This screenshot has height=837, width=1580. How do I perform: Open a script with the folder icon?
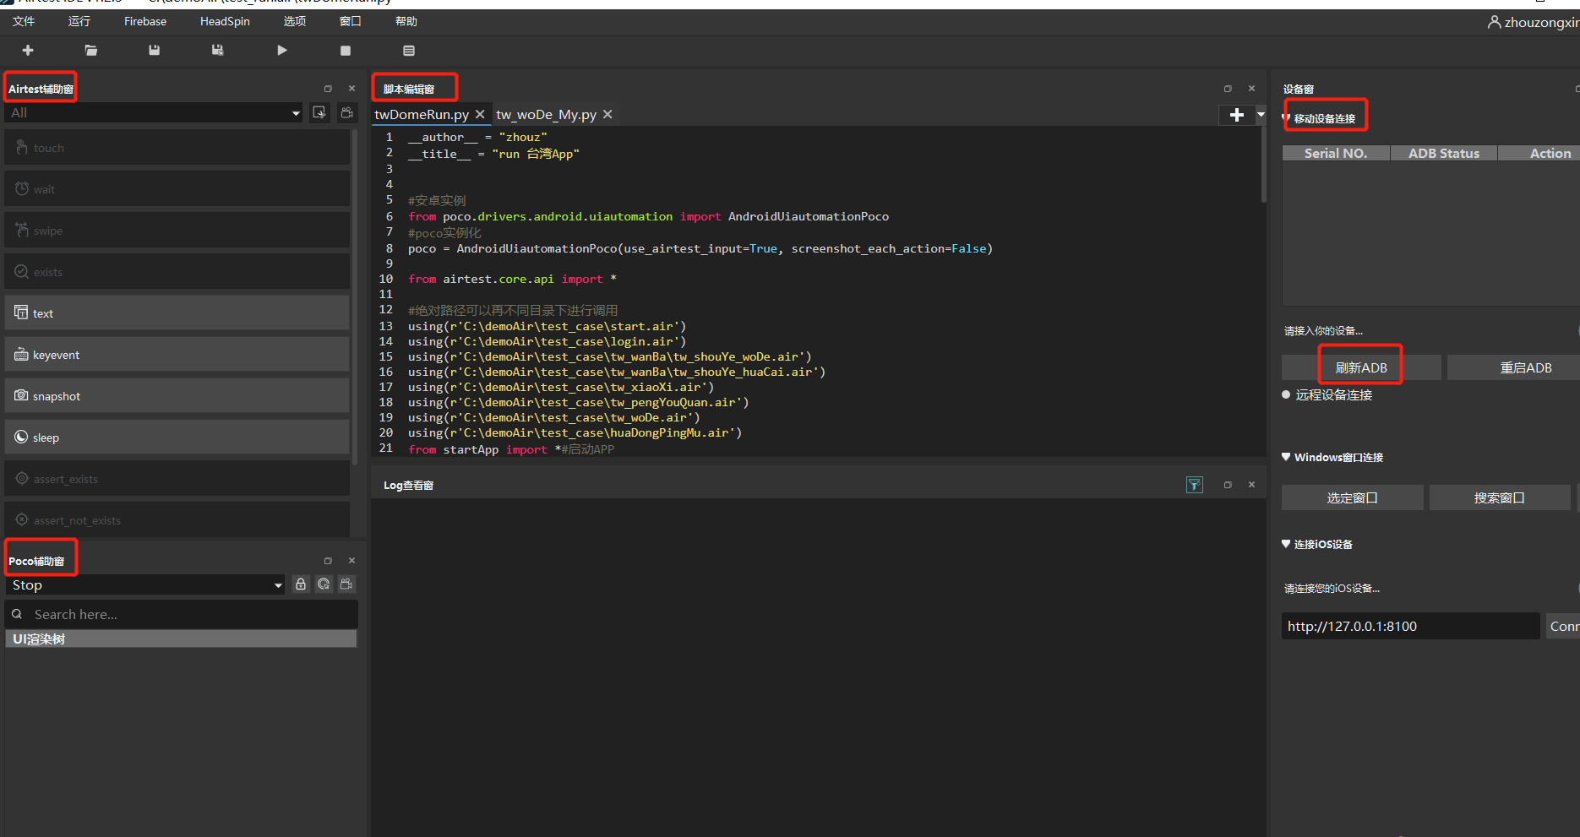[91, 51]
